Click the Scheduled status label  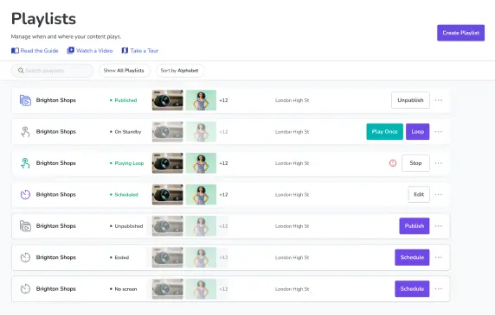(126, 195)
